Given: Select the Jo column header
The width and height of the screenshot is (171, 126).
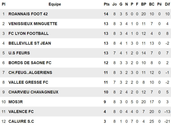Looking at the screenshot, I should coord(114,4).
